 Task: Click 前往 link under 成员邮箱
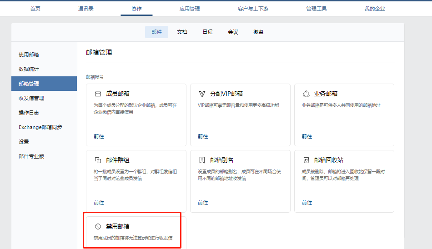tap(99, 136)
